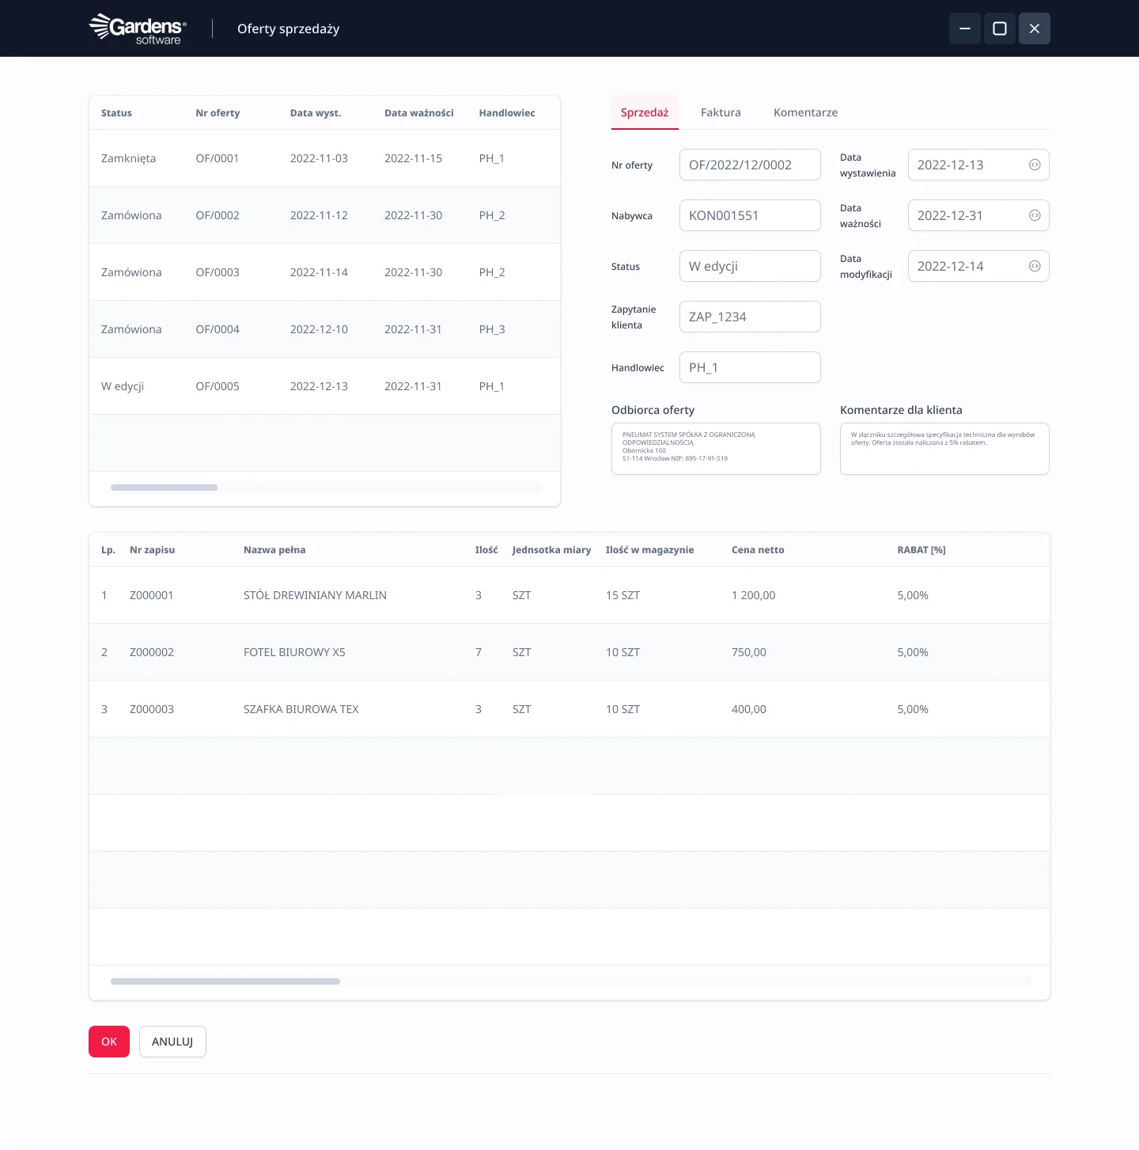Click the offers list horizontal scrollbar
Image resolution: width=1139 pixels, height=1150 pixels.
click(164, 488)
